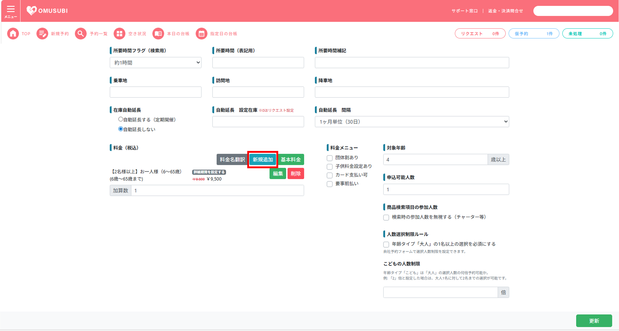The image size is (619, 331).
Task: Select 自動延長しない radio option
Action: 121,129
